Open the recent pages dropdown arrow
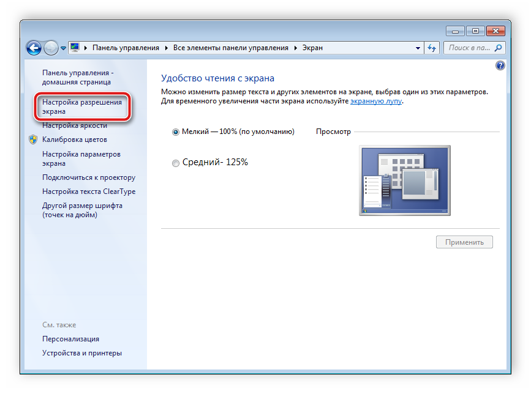Image resolution: width=531 pixels, height=394 pixels. [63, 48]
